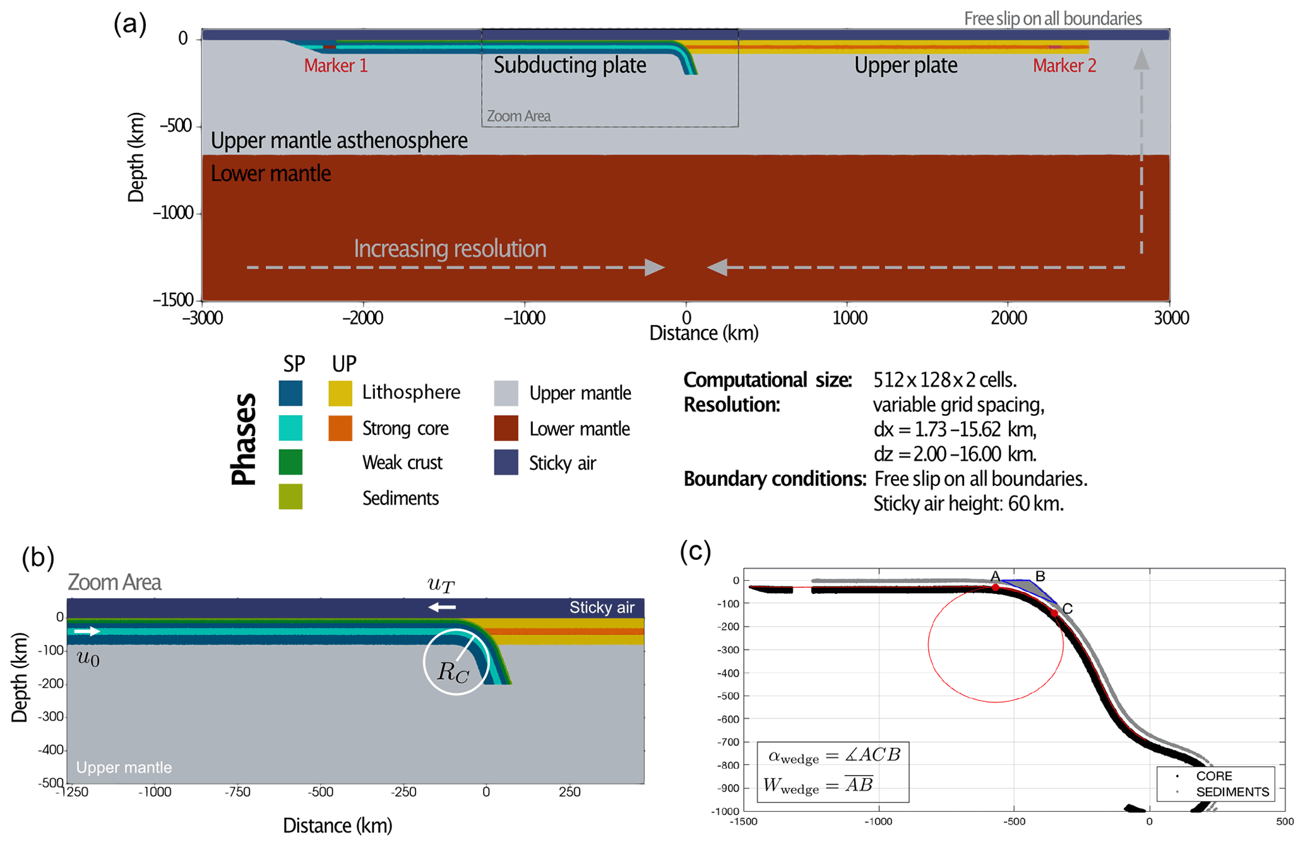Viewport: 1305px width, 847px height.
Task: Click the gray upper mantle swatch
Action: tap(506, 393)
